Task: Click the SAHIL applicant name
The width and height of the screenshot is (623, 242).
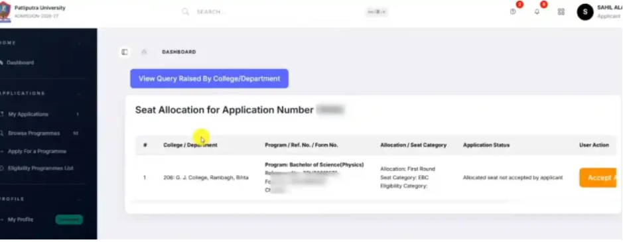Action: [609, 7]
